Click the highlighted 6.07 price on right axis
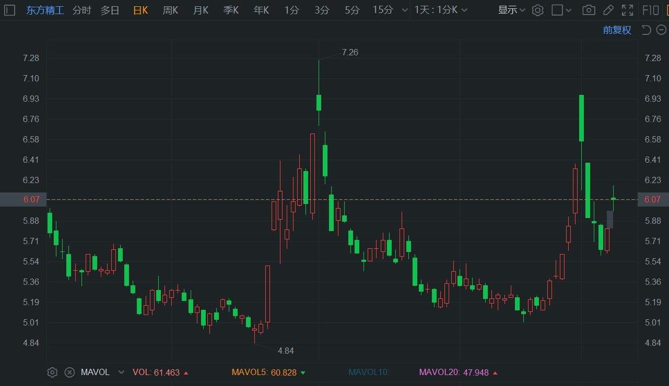Image resolution: width=669 pixels, height=386 pixels. point(653,199)
